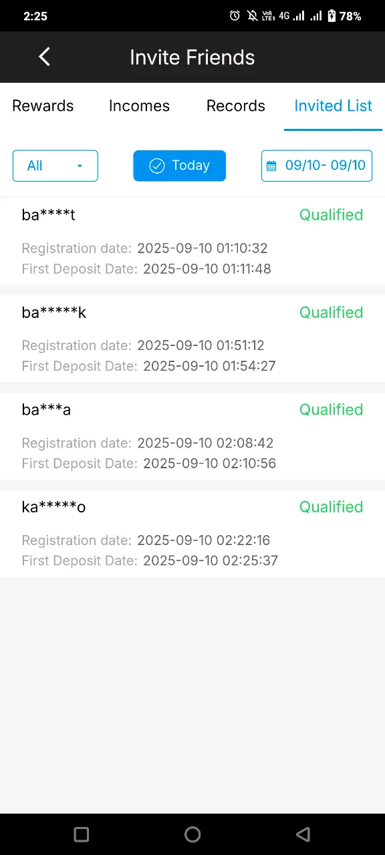Tap the ba****t invited user entry
Viewport: 385px width, 855px height.
coord(192,241)
